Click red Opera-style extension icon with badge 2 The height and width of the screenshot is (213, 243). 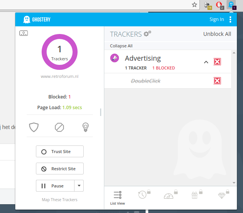click(220, 5)
